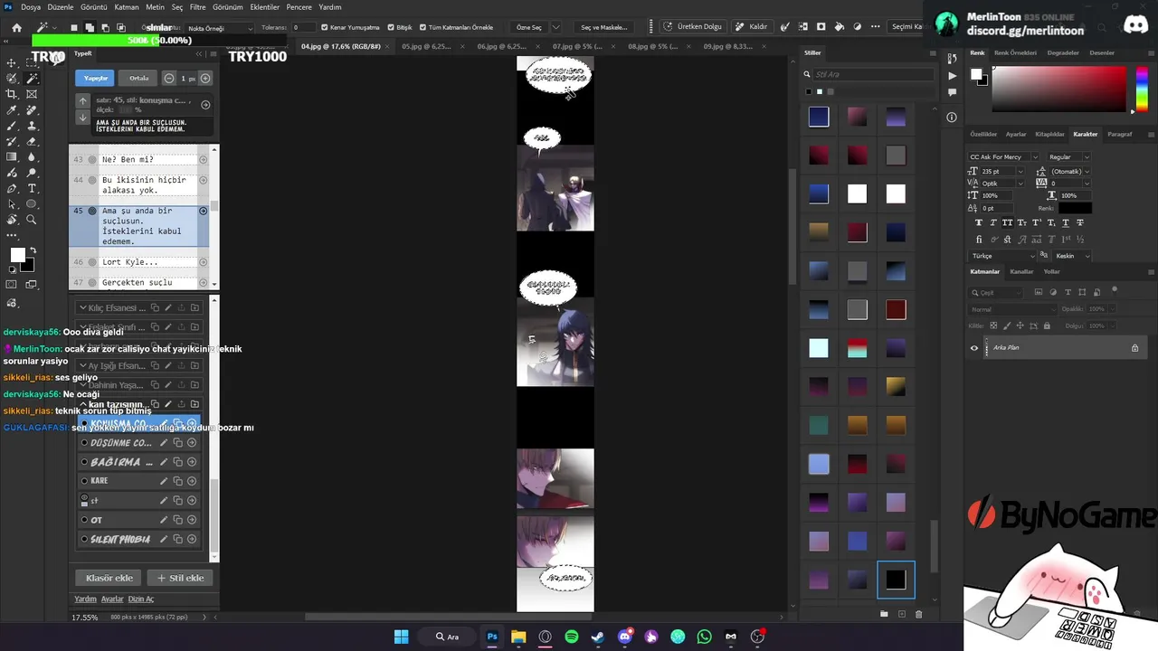Select the circle marker on line 46
Viewport: 1158px width, 651px height.
pyautogui.click(x=91, y=262)
